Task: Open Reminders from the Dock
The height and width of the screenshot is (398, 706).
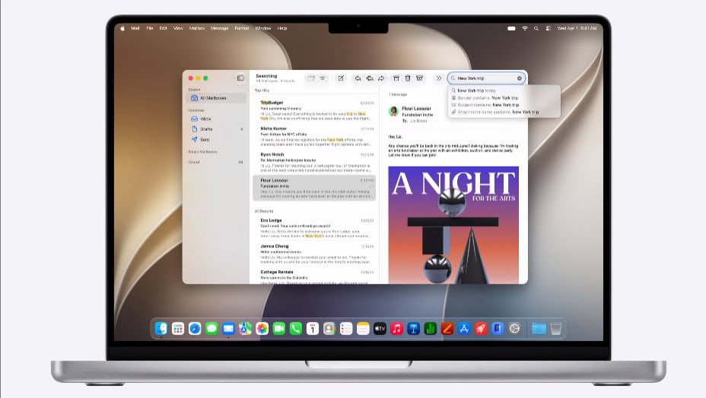Action: [x=346, y=329]
